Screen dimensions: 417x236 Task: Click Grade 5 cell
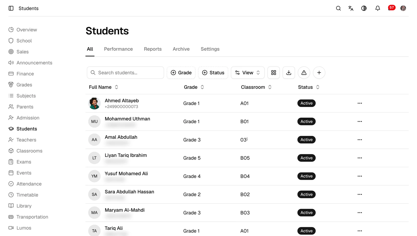(x=192, y=158)
